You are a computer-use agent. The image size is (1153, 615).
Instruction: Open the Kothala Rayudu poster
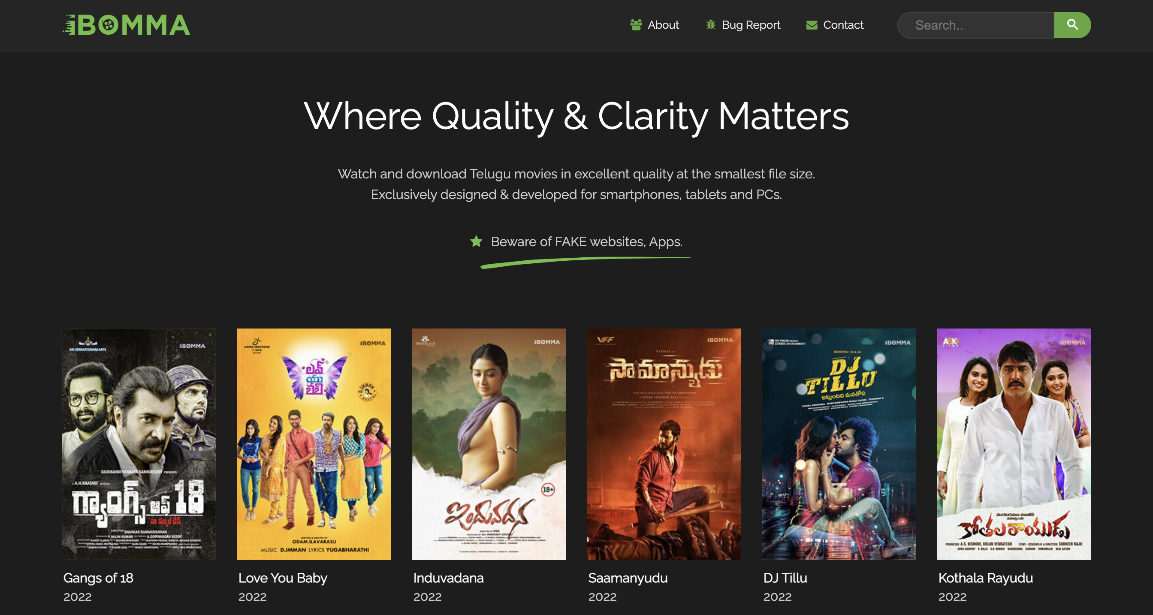(x=1014, y=444)
